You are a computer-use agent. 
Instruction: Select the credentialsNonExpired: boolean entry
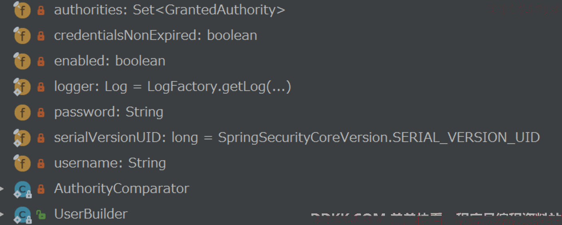tap(155, 36)
